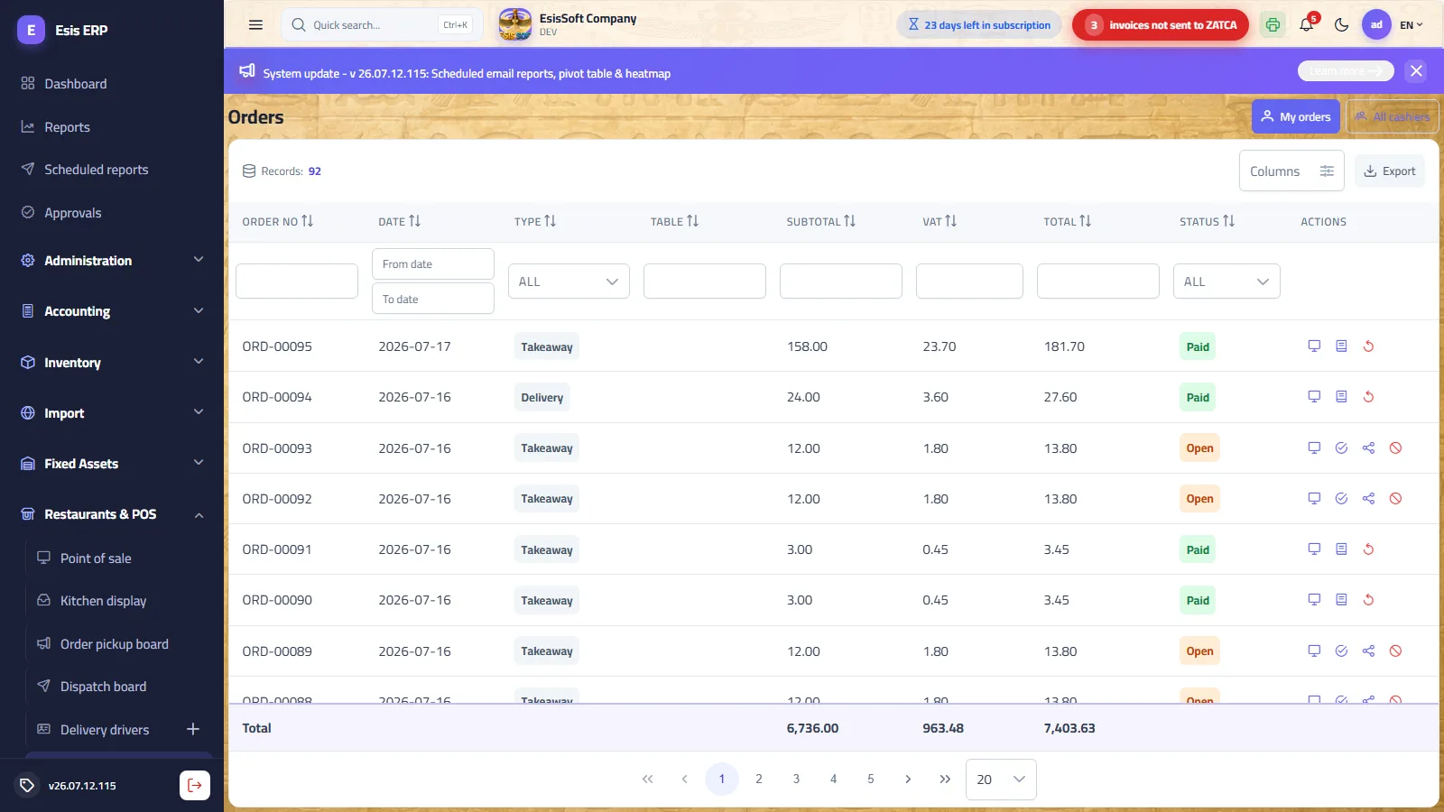Share order ORD-00092 via share icon
The width and height of the screenshot is (1444, 812).
(1368, 499)
